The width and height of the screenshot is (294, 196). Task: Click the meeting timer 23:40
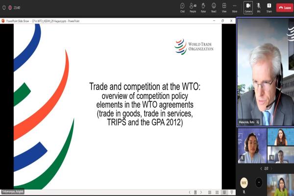17,8
